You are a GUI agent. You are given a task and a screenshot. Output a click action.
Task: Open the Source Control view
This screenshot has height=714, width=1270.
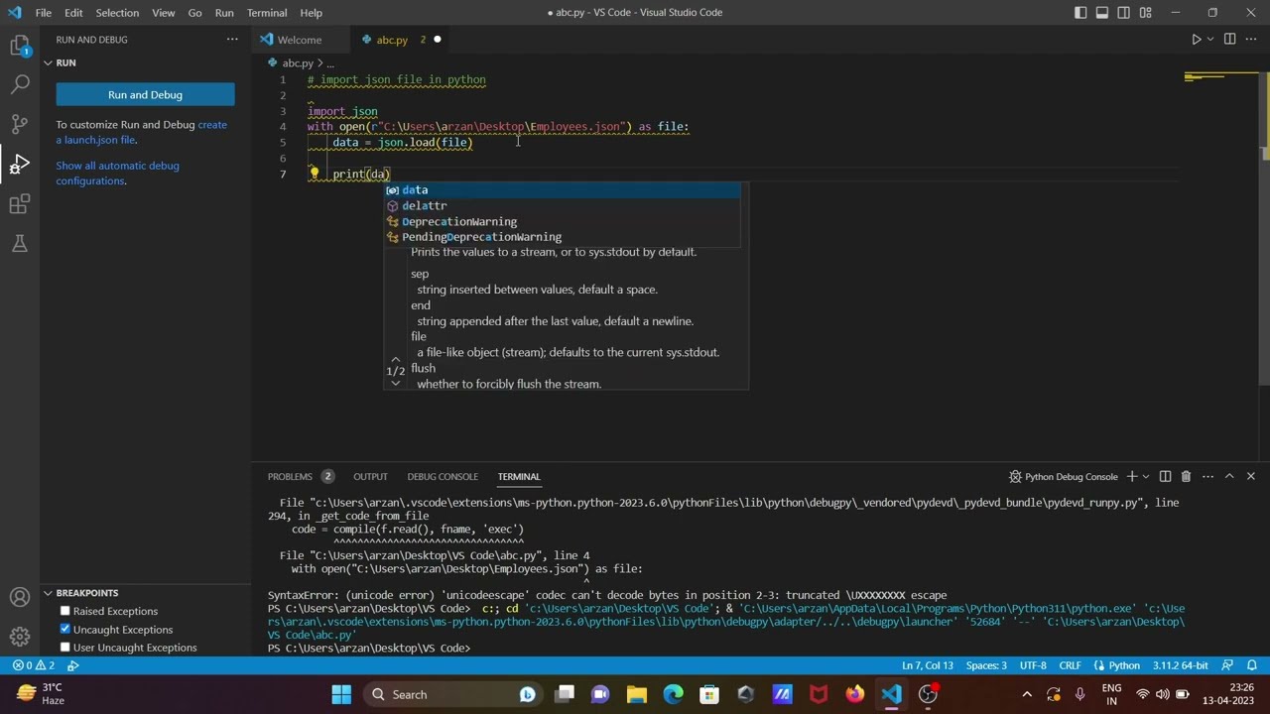(x=20, y=124)
